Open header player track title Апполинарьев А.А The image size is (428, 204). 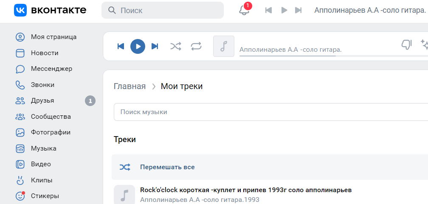tap(370, 10)
